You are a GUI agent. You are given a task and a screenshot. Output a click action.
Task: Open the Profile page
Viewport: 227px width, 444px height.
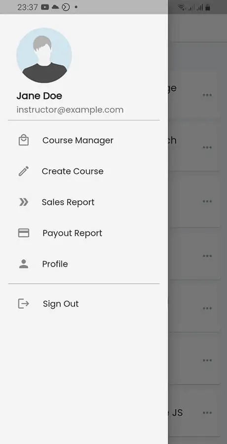click(84, 263)
